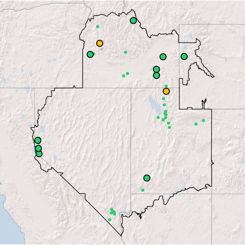Click the lone large green marker in the south
245x245 pixels.
[x=147, y=178]
